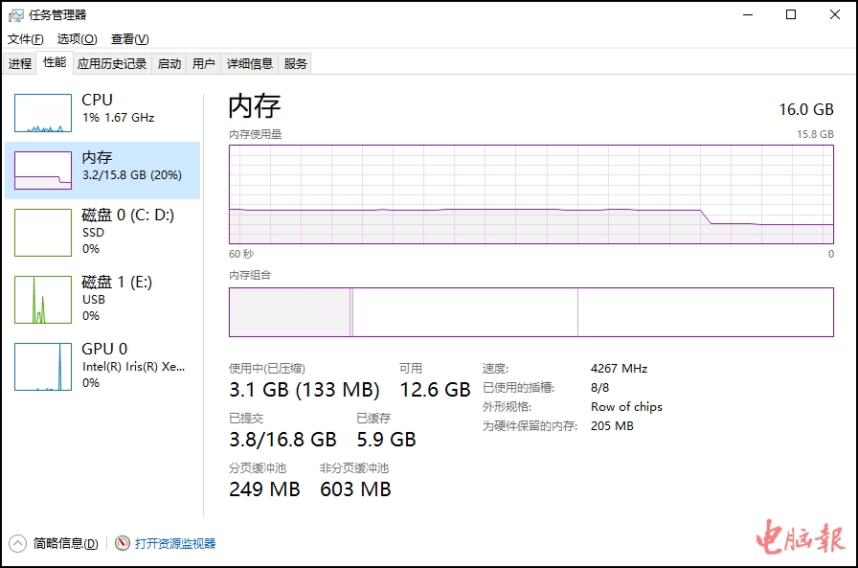Select the 内存 memory mini graph
The image size is (858, 568).
click(x=43, y=170)
